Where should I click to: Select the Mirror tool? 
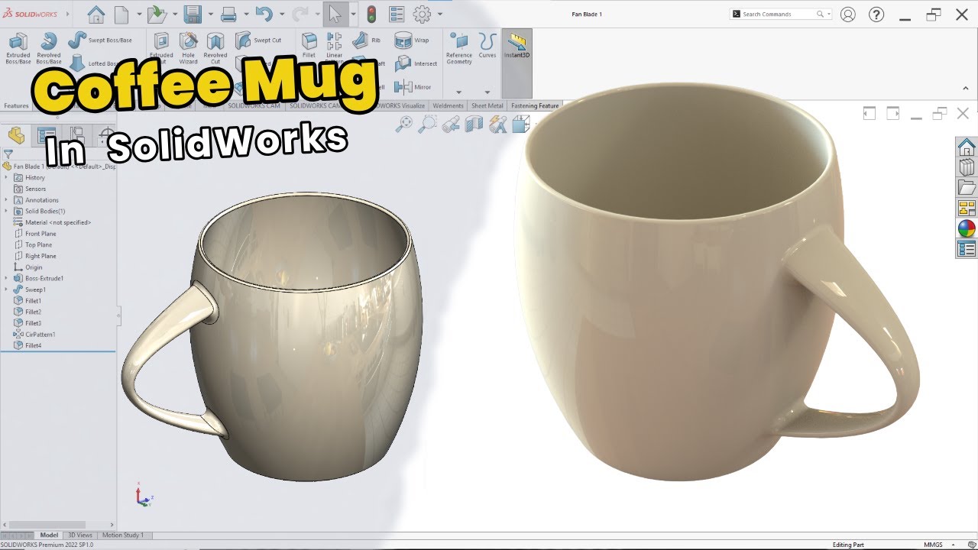click(x=413, y=87)
